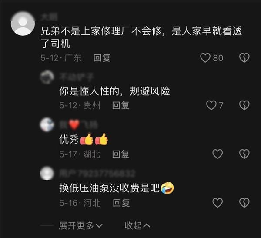Like the 优秀 reply from 湖北
The image size is (261, 238).
(x=217, y=154)
